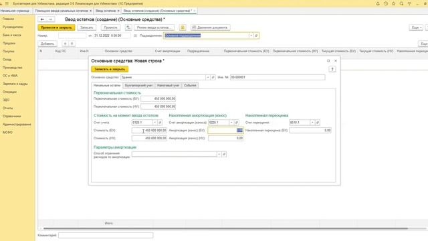Open Главное section in sidebar
The image size is (428, 241).
pyautogui.click(x=9, y=19)
